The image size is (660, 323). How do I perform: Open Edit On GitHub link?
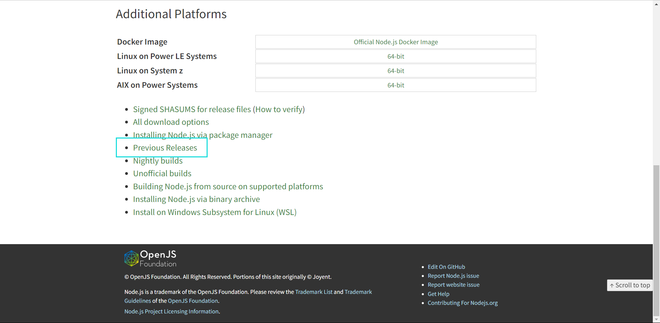pyautogui.click(x=446, y=267)
